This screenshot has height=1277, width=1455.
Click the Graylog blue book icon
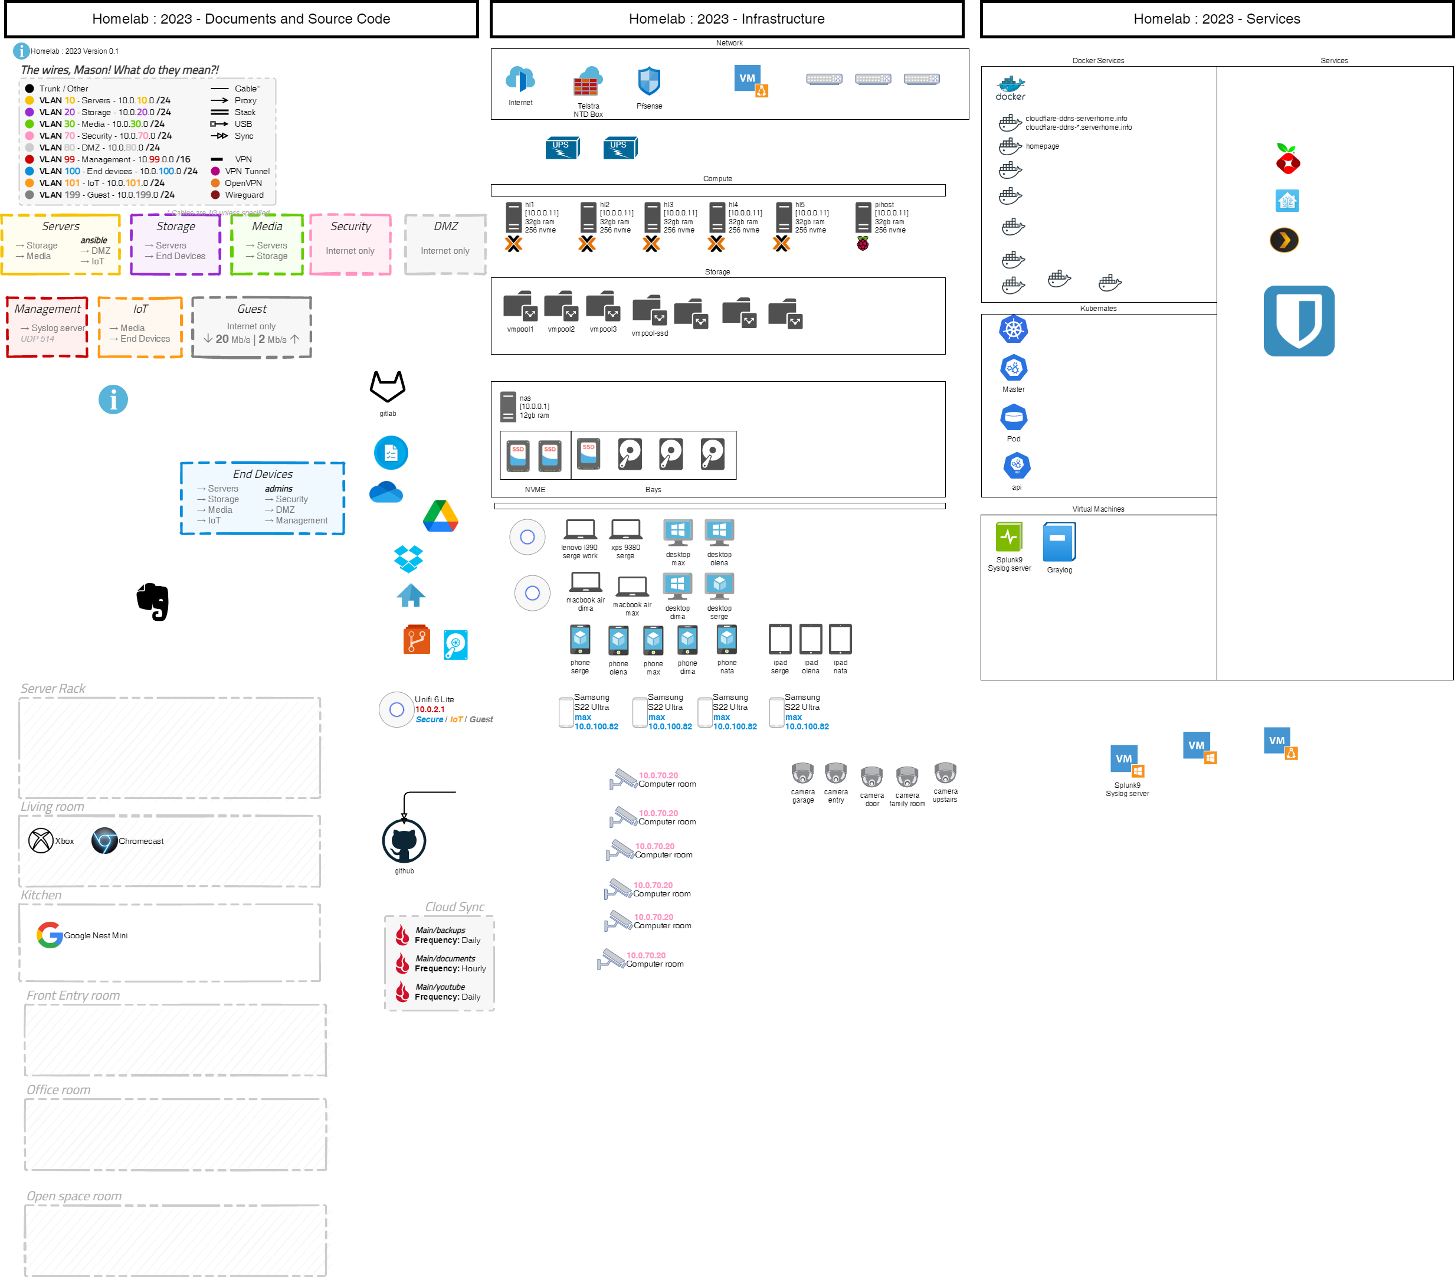[1059, 542]
